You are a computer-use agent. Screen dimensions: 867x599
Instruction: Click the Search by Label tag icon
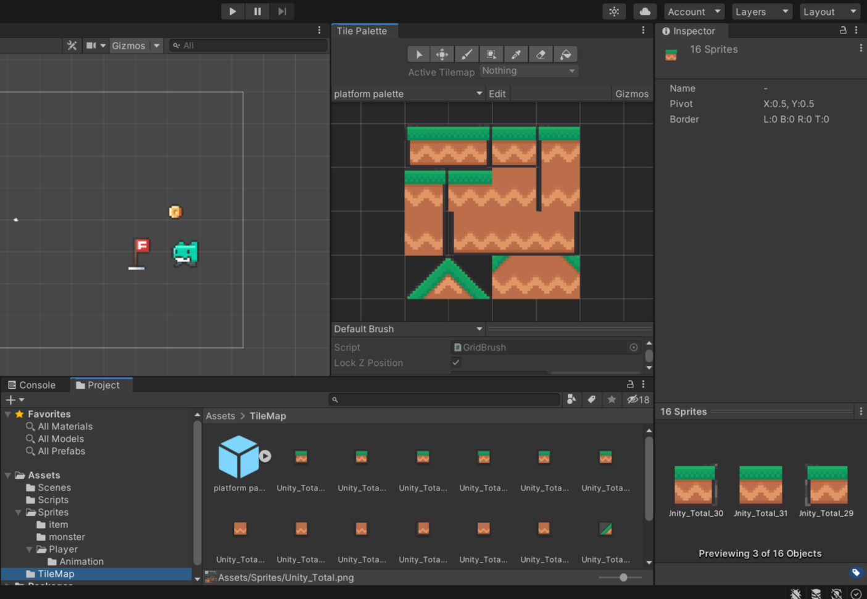click(x=592, y=400)
